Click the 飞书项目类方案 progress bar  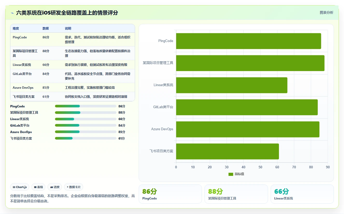86,138
